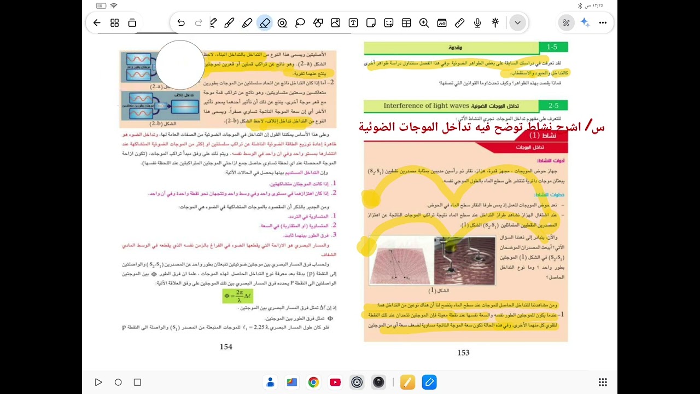Open the all-apps grid in taskbar
This screenshot has width=700, height=394.
click(x=603, y=383)
